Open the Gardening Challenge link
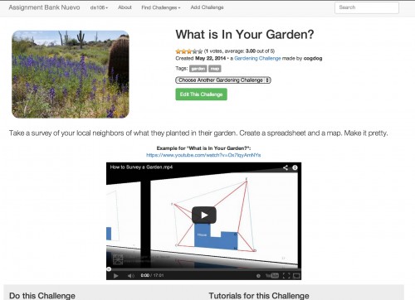This screenshot has width=415, height=300. pos(257,58)
